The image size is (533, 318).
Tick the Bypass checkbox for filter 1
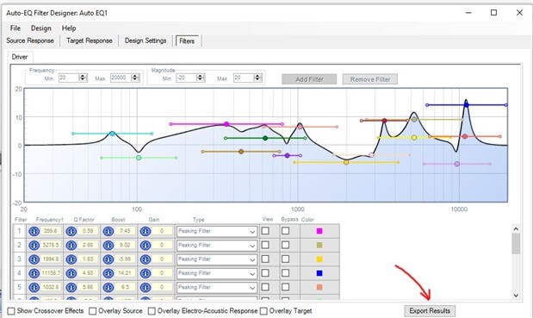pyautogui.click(x=286, y=231)
